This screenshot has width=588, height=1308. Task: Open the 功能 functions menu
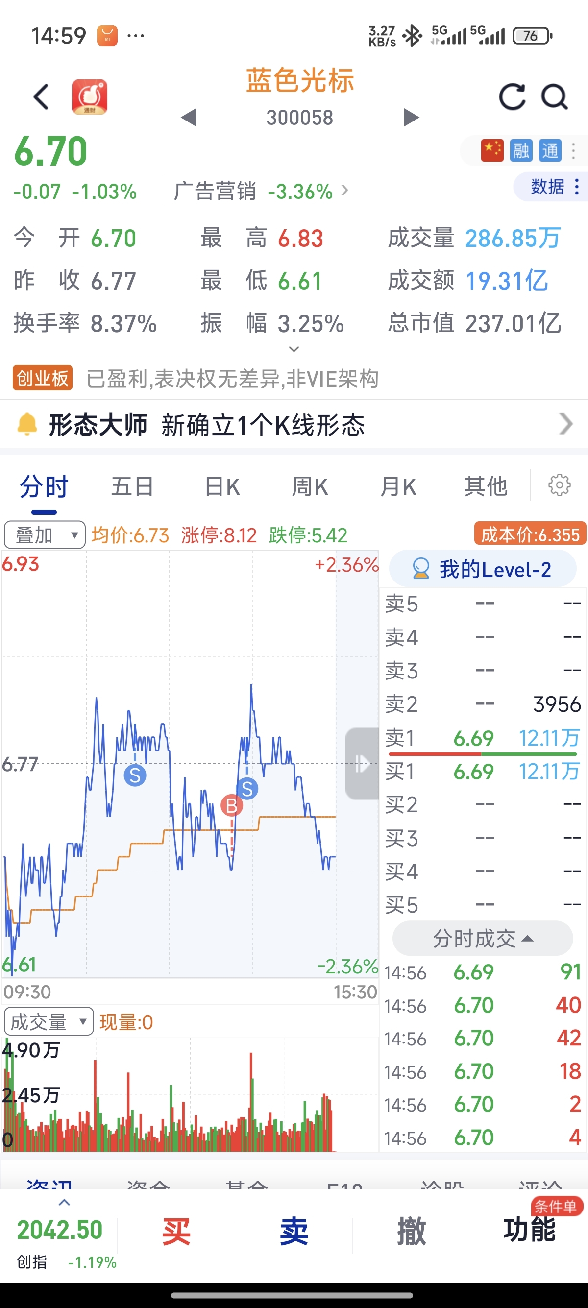click(529, 1230)
